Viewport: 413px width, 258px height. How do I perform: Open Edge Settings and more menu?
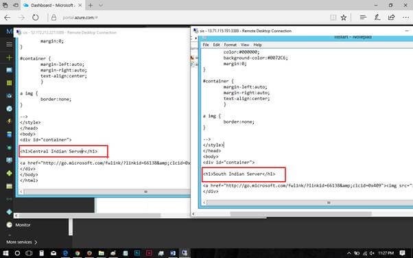click(405, 18)
